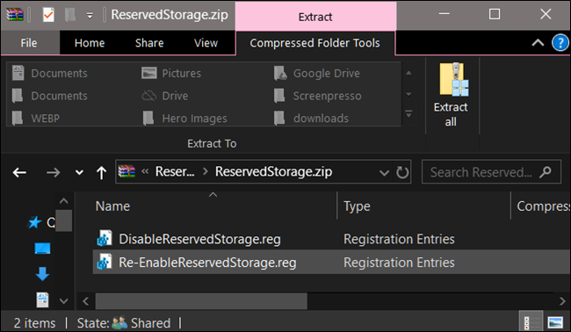This screenshot has height=332, width=571.
Task: Go back with the left arrow
Action: [x=19, y=172]
